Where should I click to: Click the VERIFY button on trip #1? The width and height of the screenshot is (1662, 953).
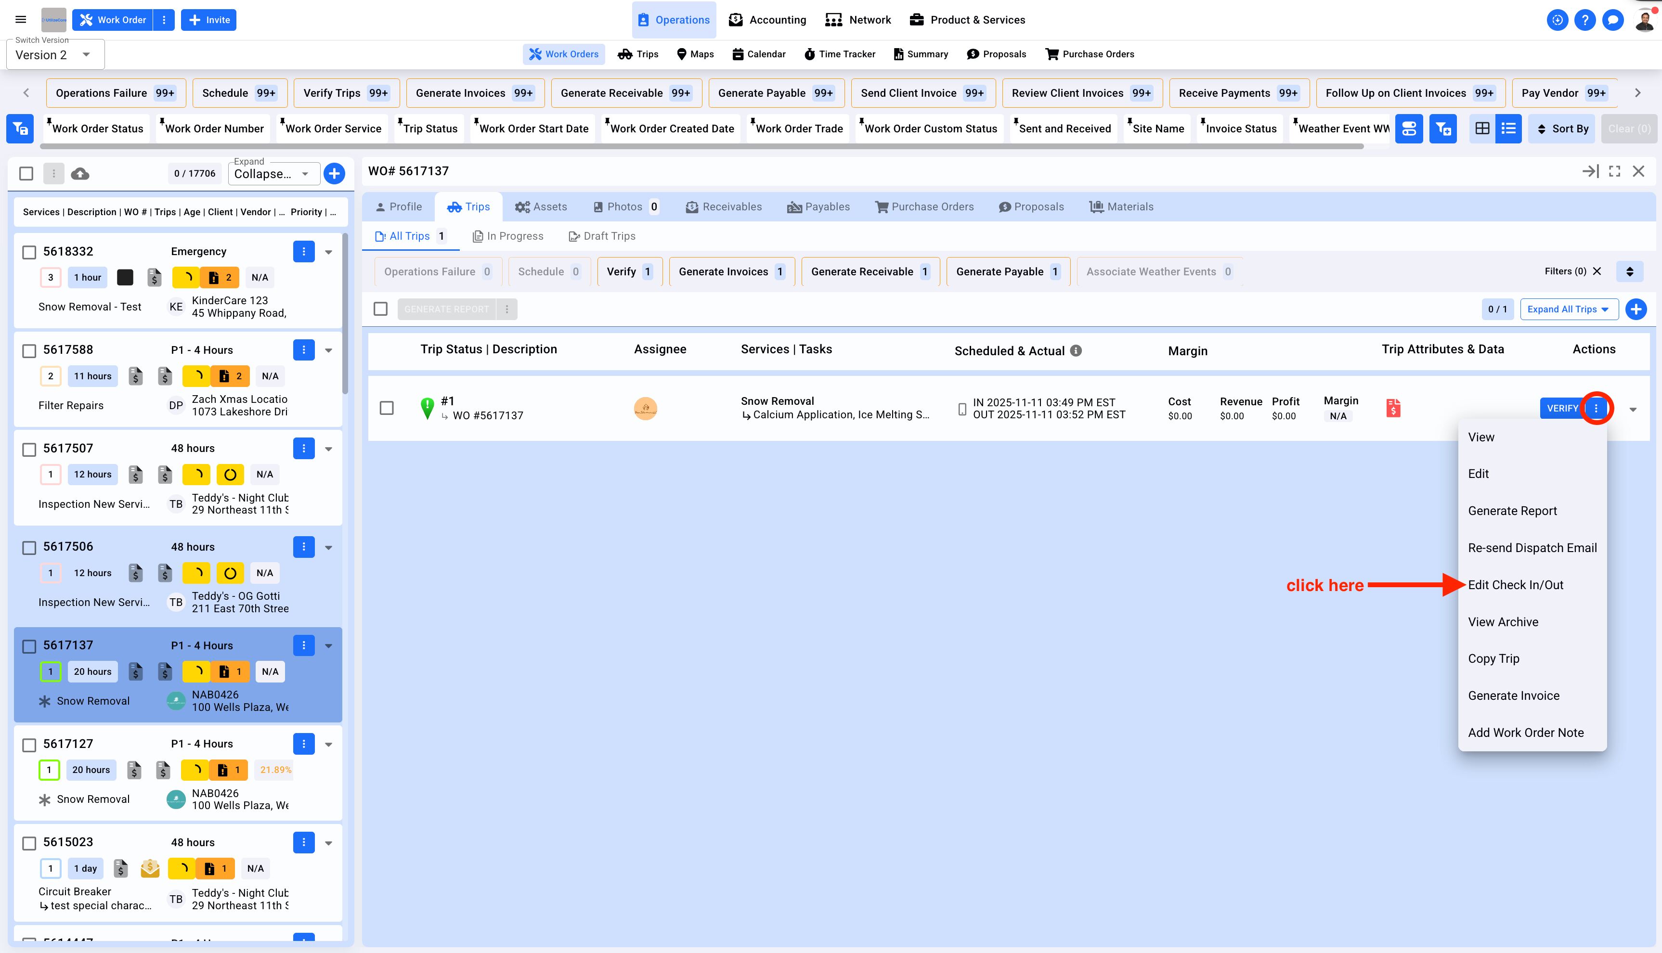[1561, 408]
